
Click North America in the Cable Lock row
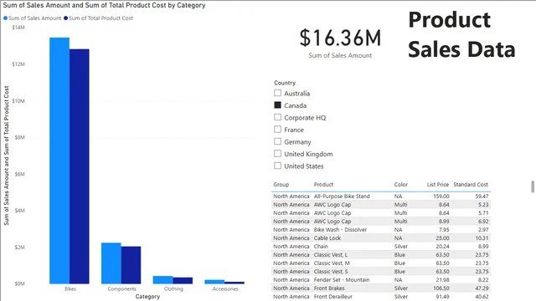(291, 237)
